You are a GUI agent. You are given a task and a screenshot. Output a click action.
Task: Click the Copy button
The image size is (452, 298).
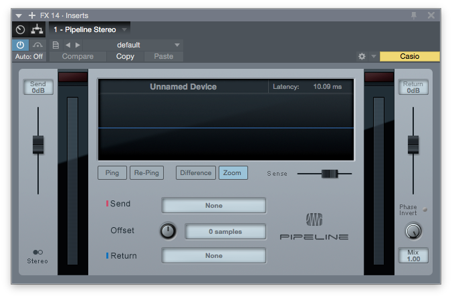pyautogui.click(x=125, y=57)
